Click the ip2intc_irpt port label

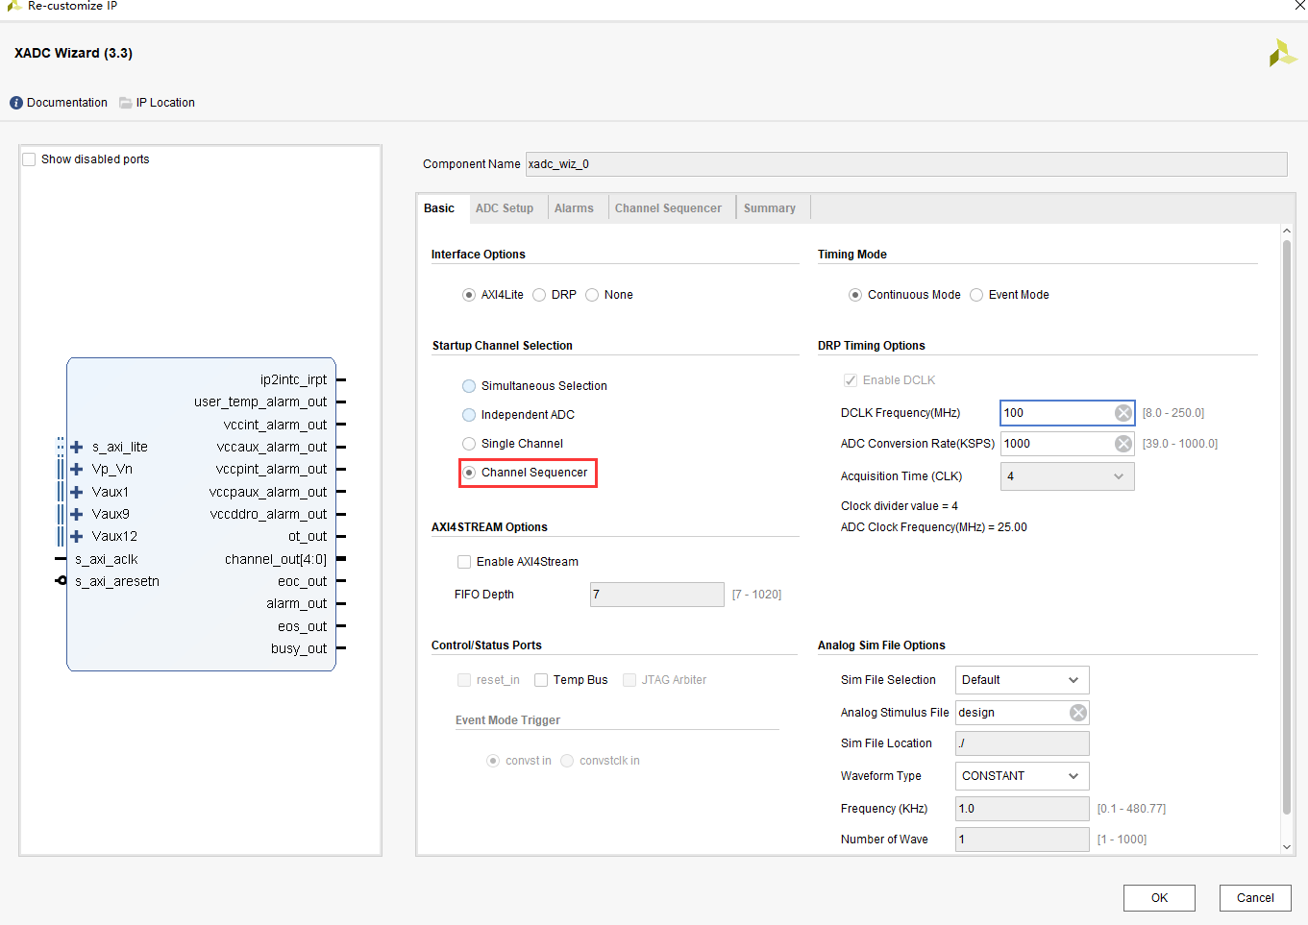pos(293,379)
